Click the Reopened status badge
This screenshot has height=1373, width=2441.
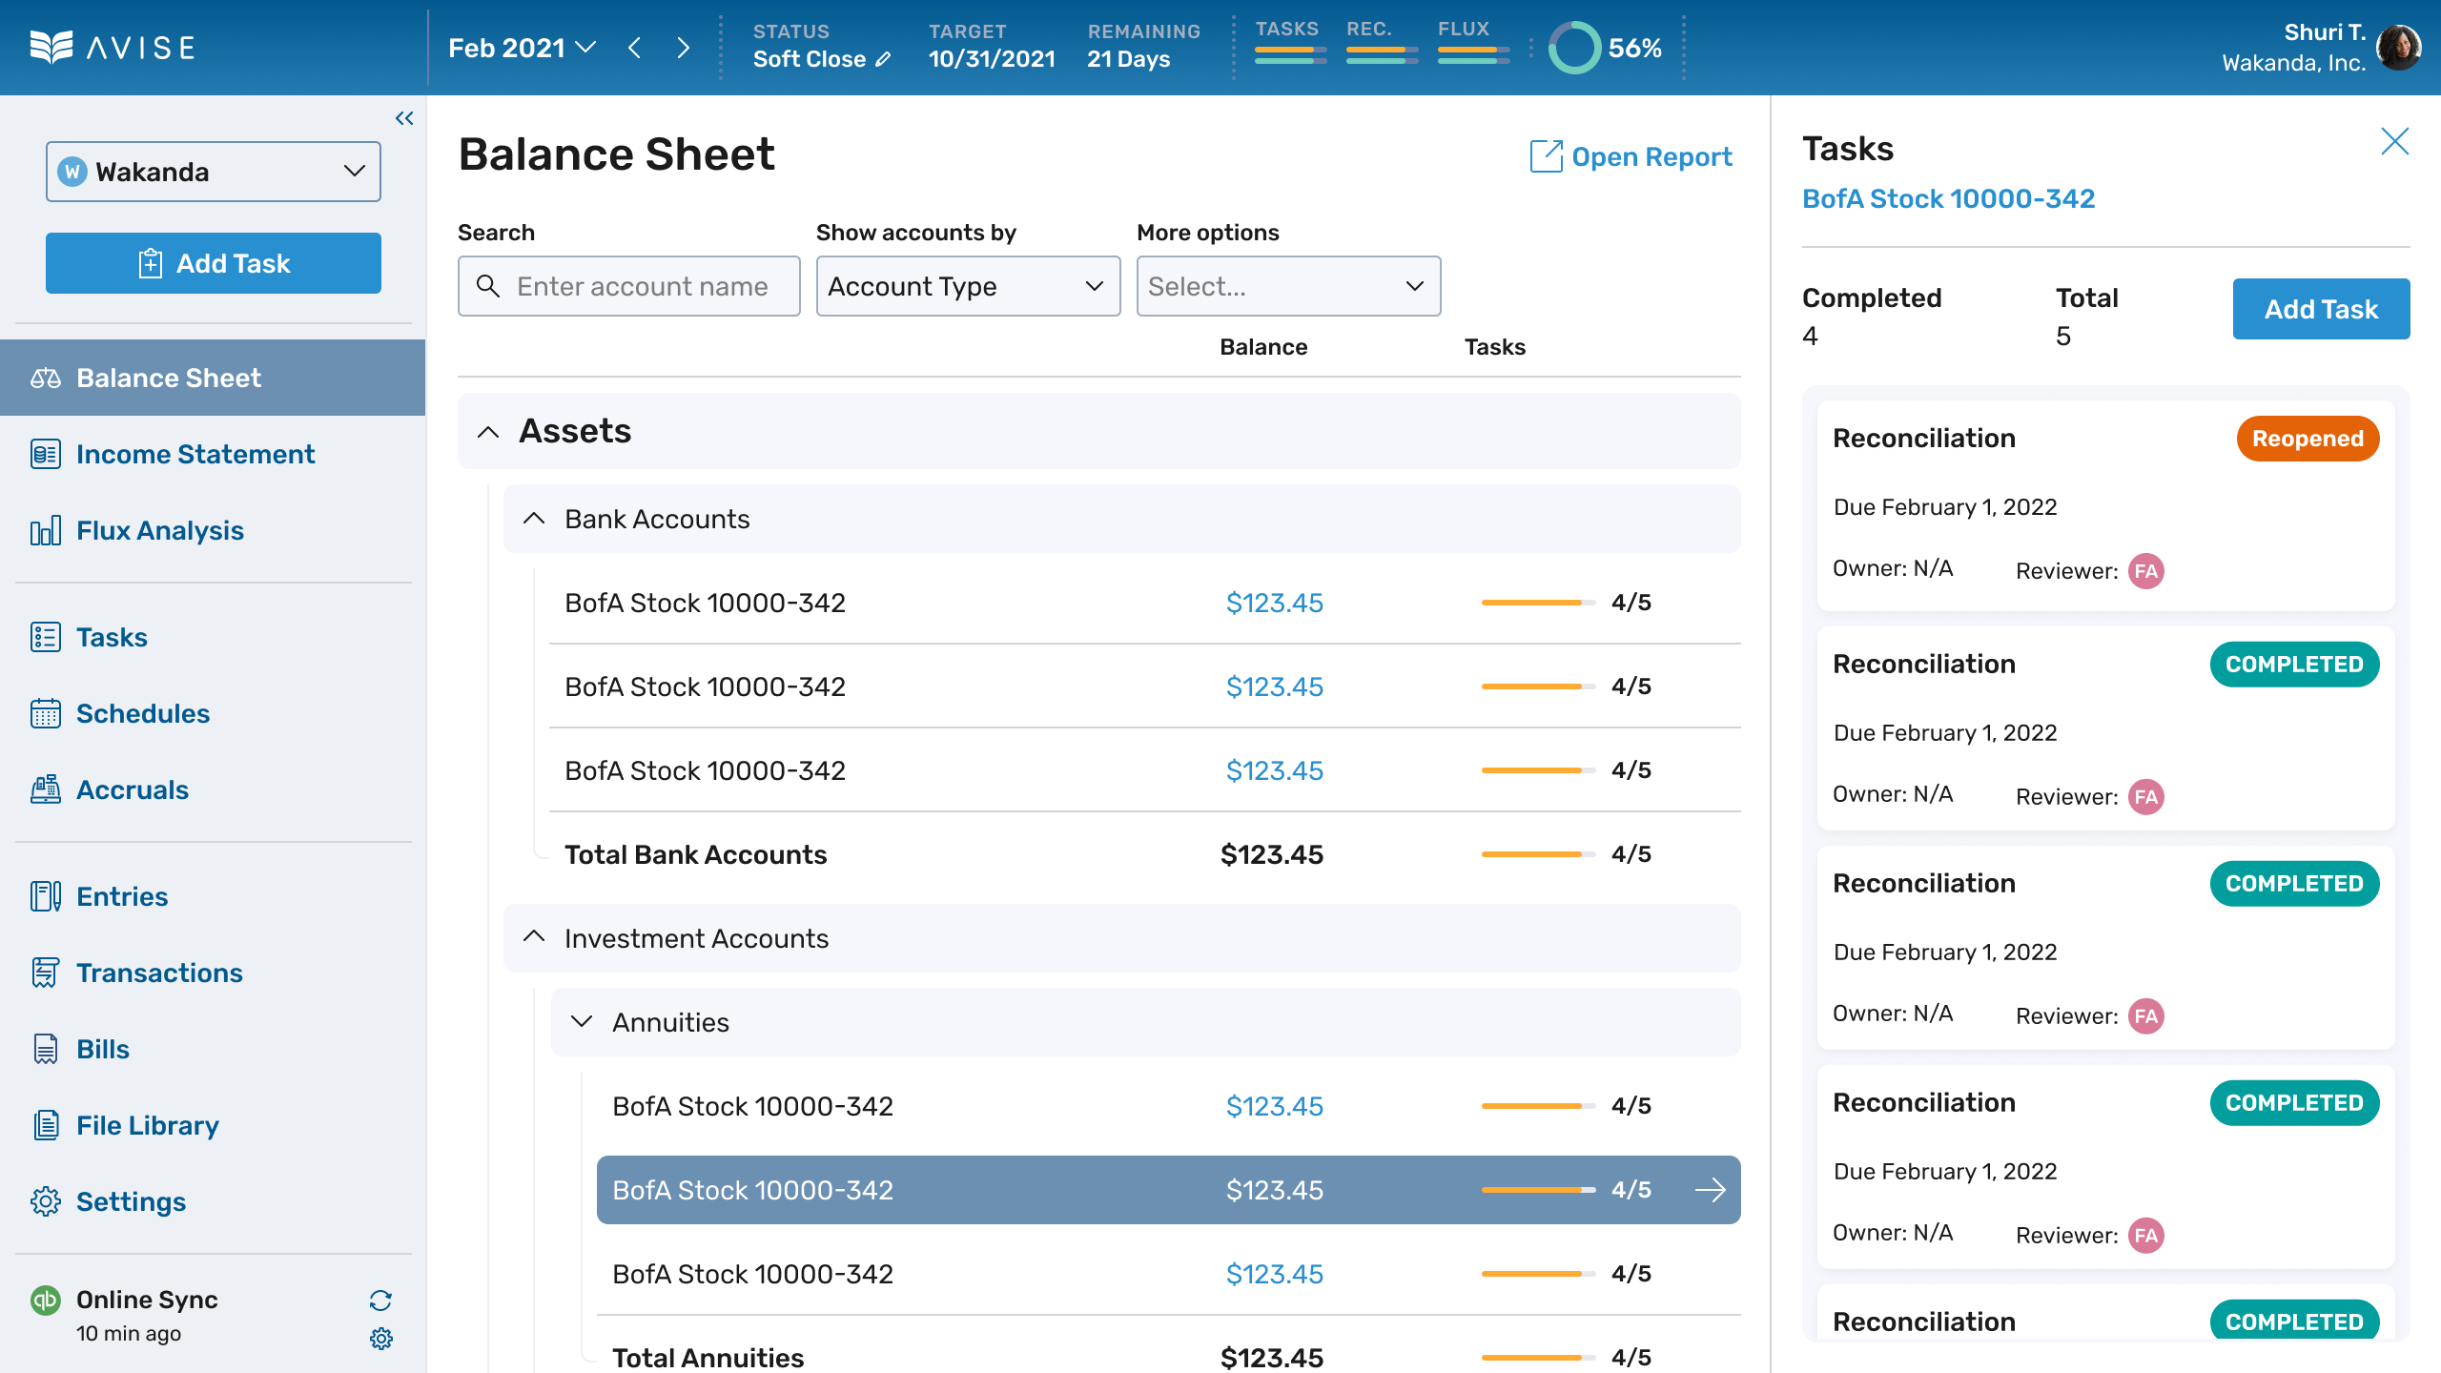pos(2308,439)
